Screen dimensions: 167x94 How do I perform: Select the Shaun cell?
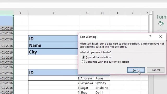[x=87, y=92]
